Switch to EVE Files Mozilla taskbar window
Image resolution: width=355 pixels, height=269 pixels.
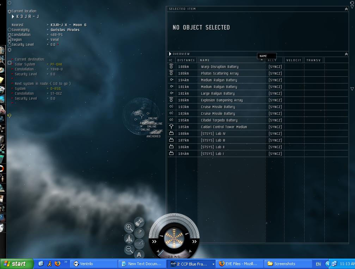click(x=240, y=264)
